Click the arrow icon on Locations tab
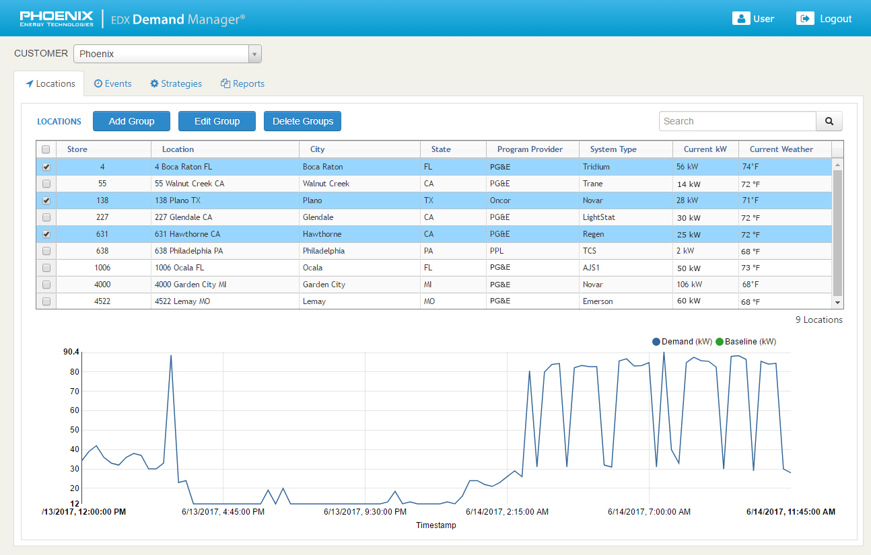871x555 pixels. (x=30, y=84)
